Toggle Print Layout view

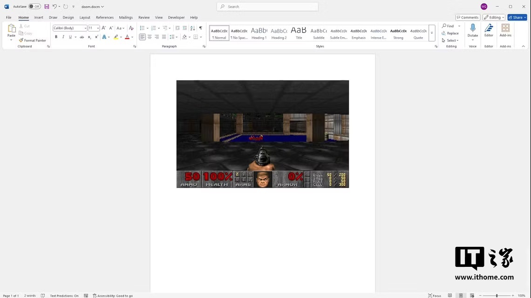point(461,296)
